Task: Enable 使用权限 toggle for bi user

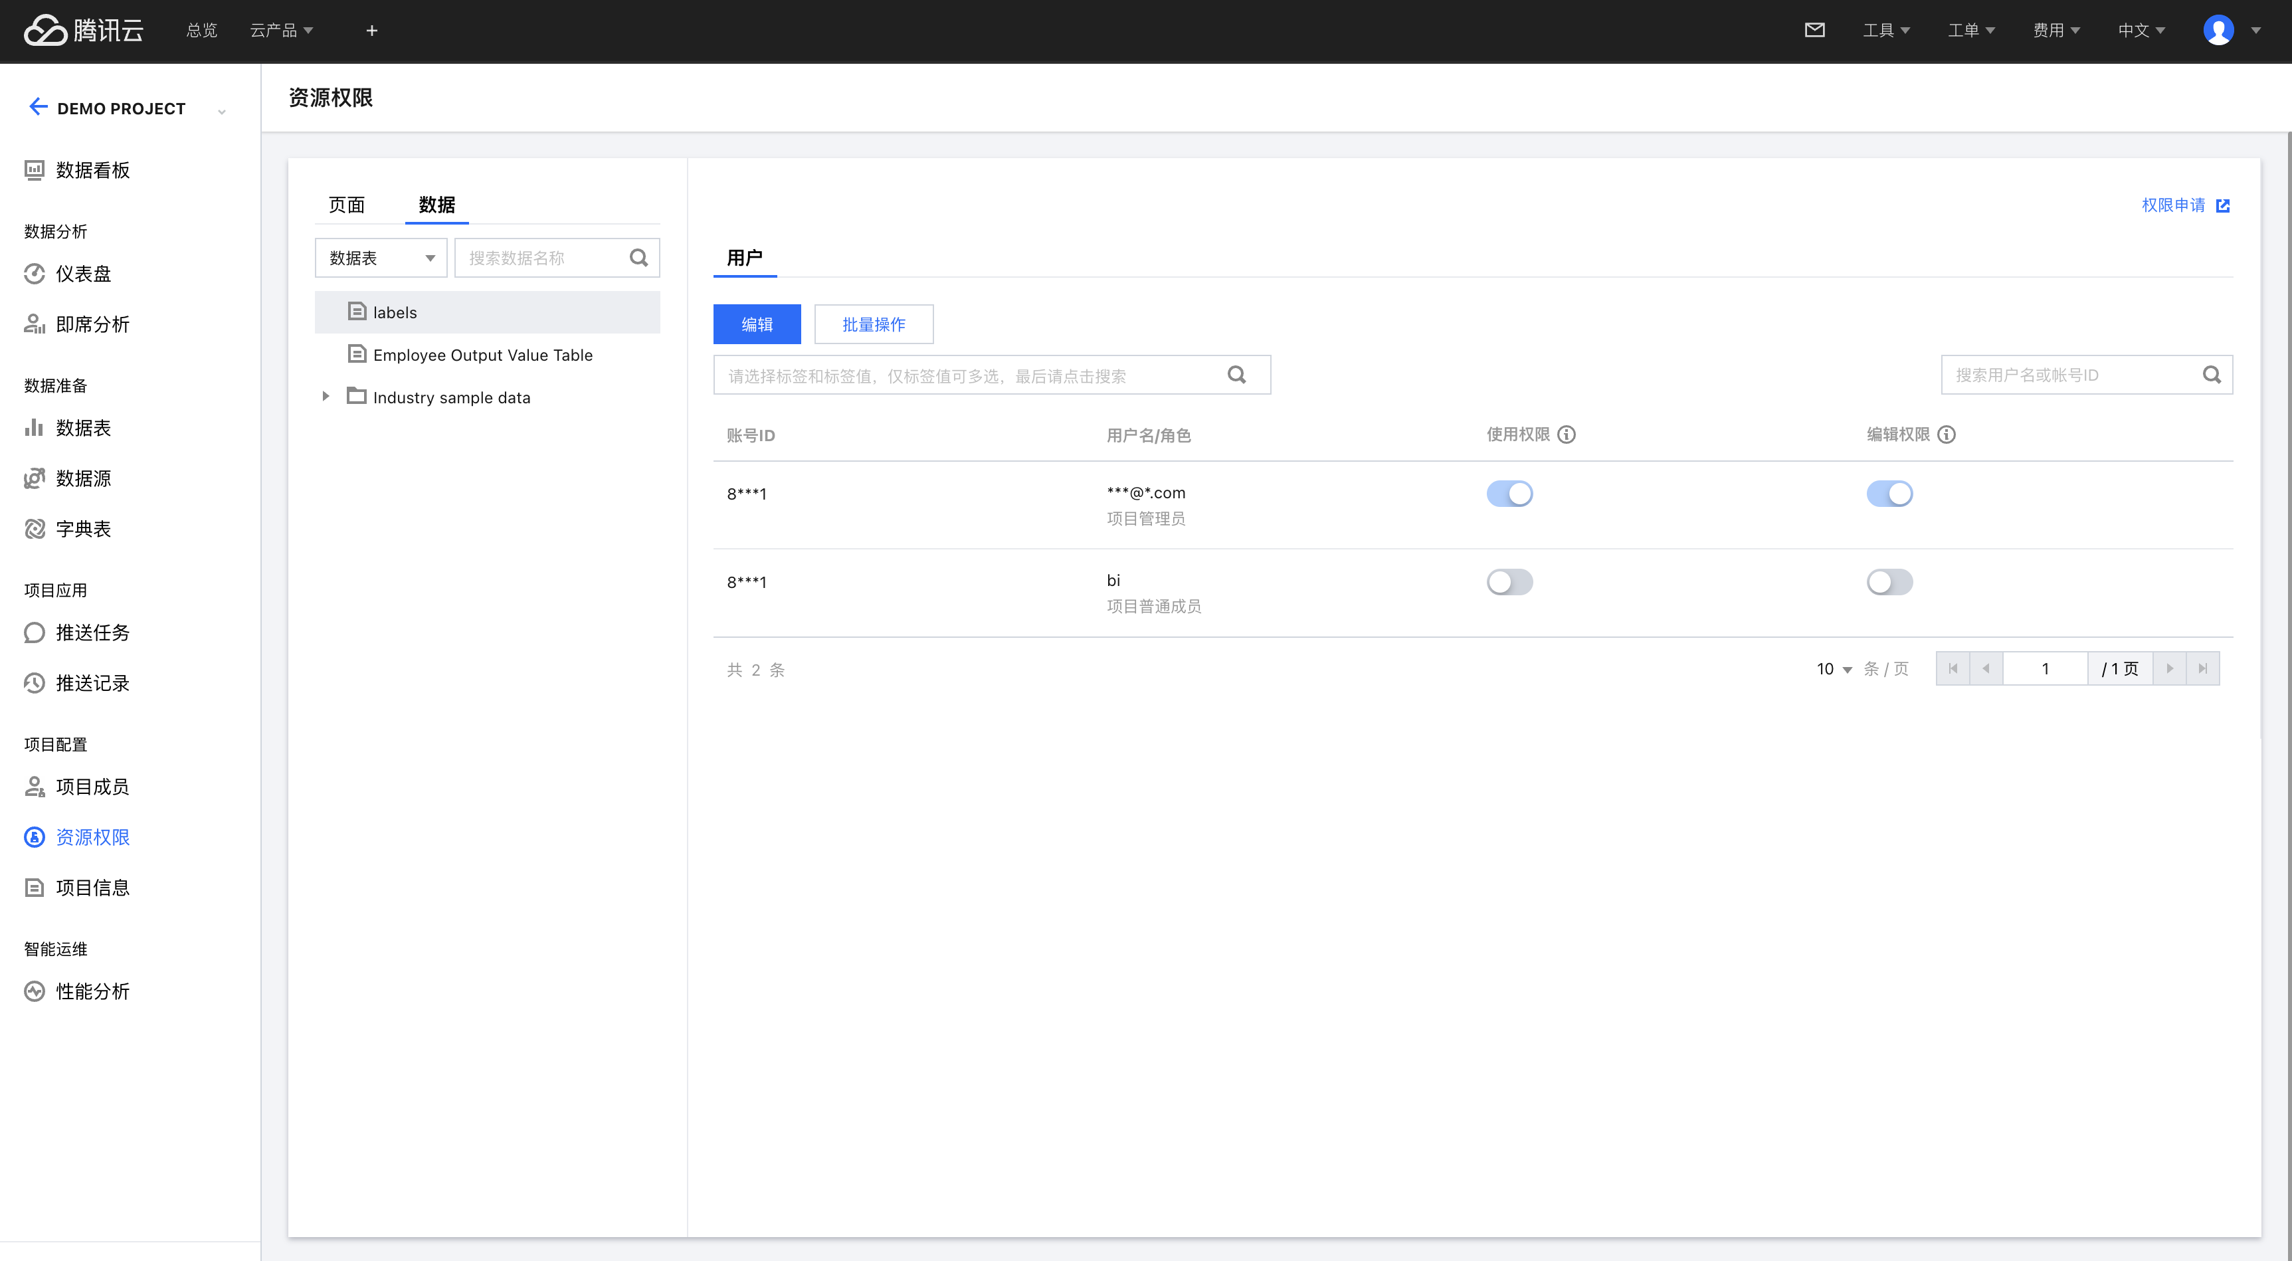Action: tap(1509, 582)
